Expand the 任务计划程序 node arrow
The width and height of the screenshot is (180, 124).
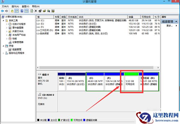pos(7,24)
